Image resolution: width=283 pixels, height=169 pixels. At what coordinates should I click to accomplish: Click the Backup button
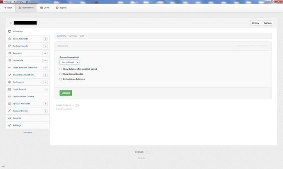tap(268, 23)
